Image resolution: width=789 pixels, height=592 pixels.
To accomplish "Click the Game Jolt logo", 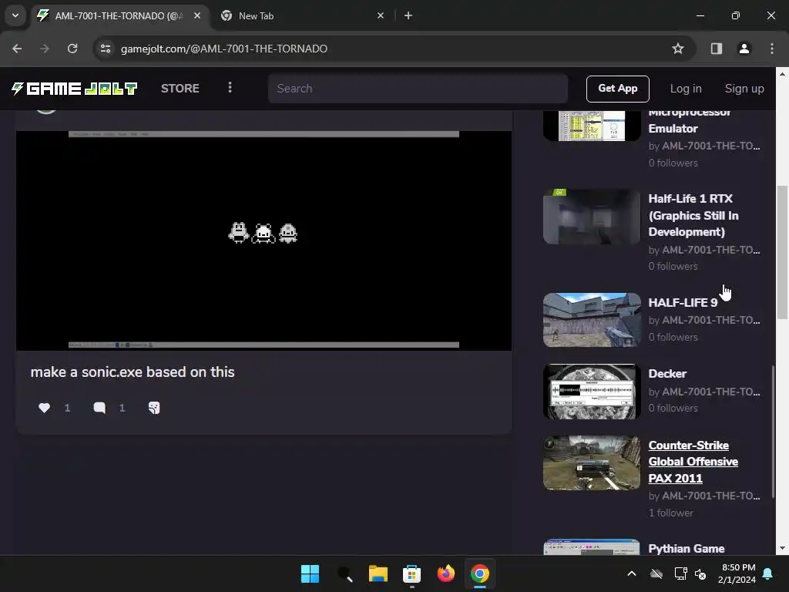I will (x=75, y=89).
